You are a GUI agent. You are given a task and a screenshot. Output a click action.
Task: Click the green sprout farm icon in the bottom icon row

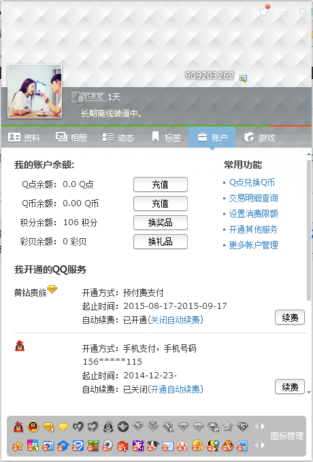[93, 446]
